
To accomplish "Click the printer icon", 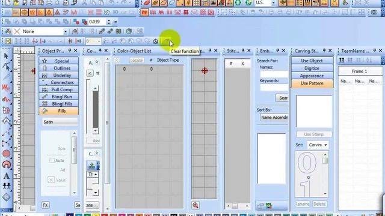I will (49, 2).
